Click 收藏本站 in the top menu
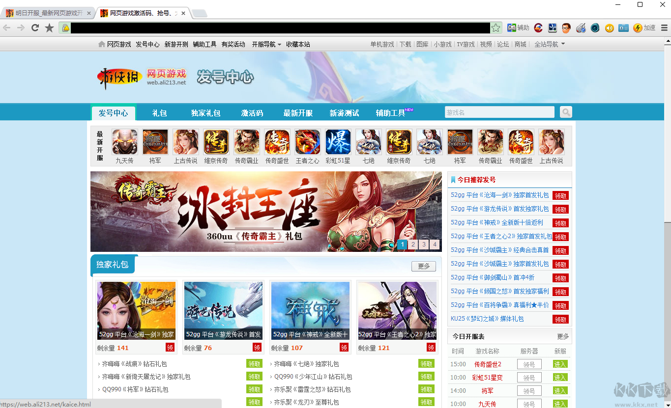This screenshot has height=408, width=671. click(x=298, y=44)
